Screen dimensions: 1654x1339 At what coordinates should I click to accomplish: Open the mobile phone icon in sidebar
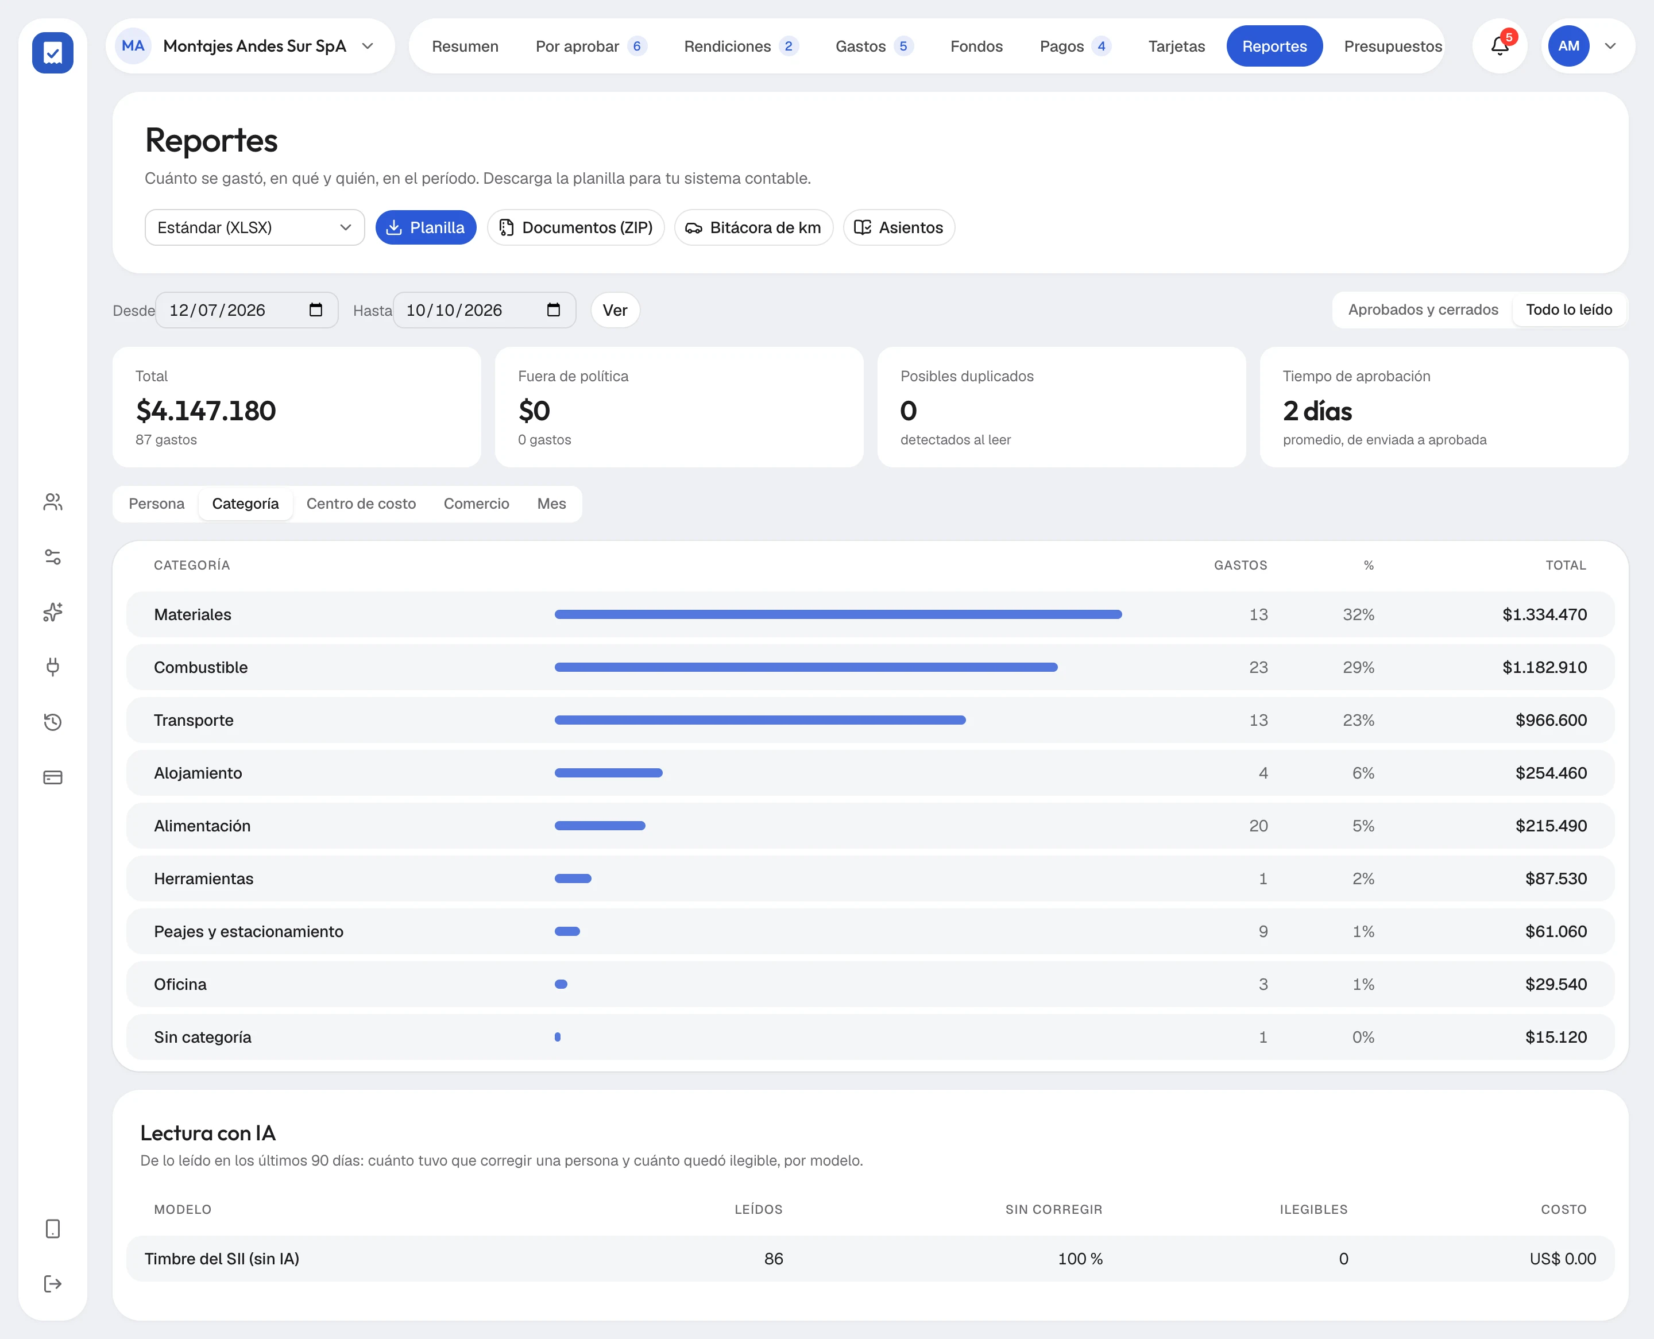point(52,1229)
